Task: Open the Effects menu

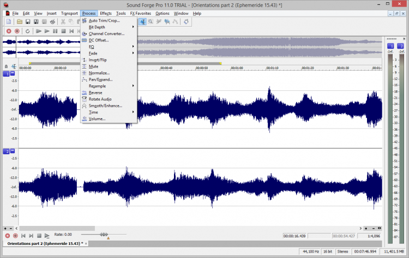Action: 106,13
